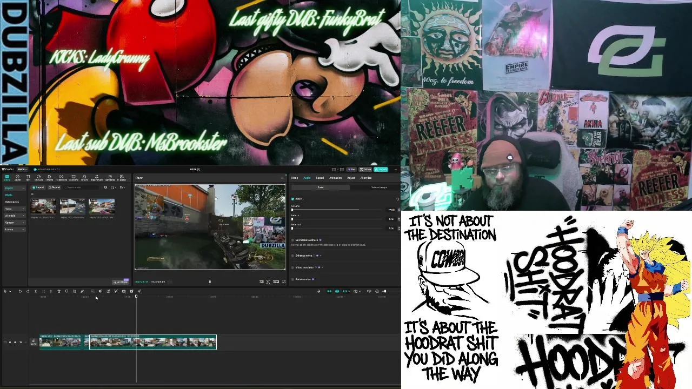This screenshot has height=389, width=692.
Task: Open the Text tool tab
Action: tap(28, 178)
